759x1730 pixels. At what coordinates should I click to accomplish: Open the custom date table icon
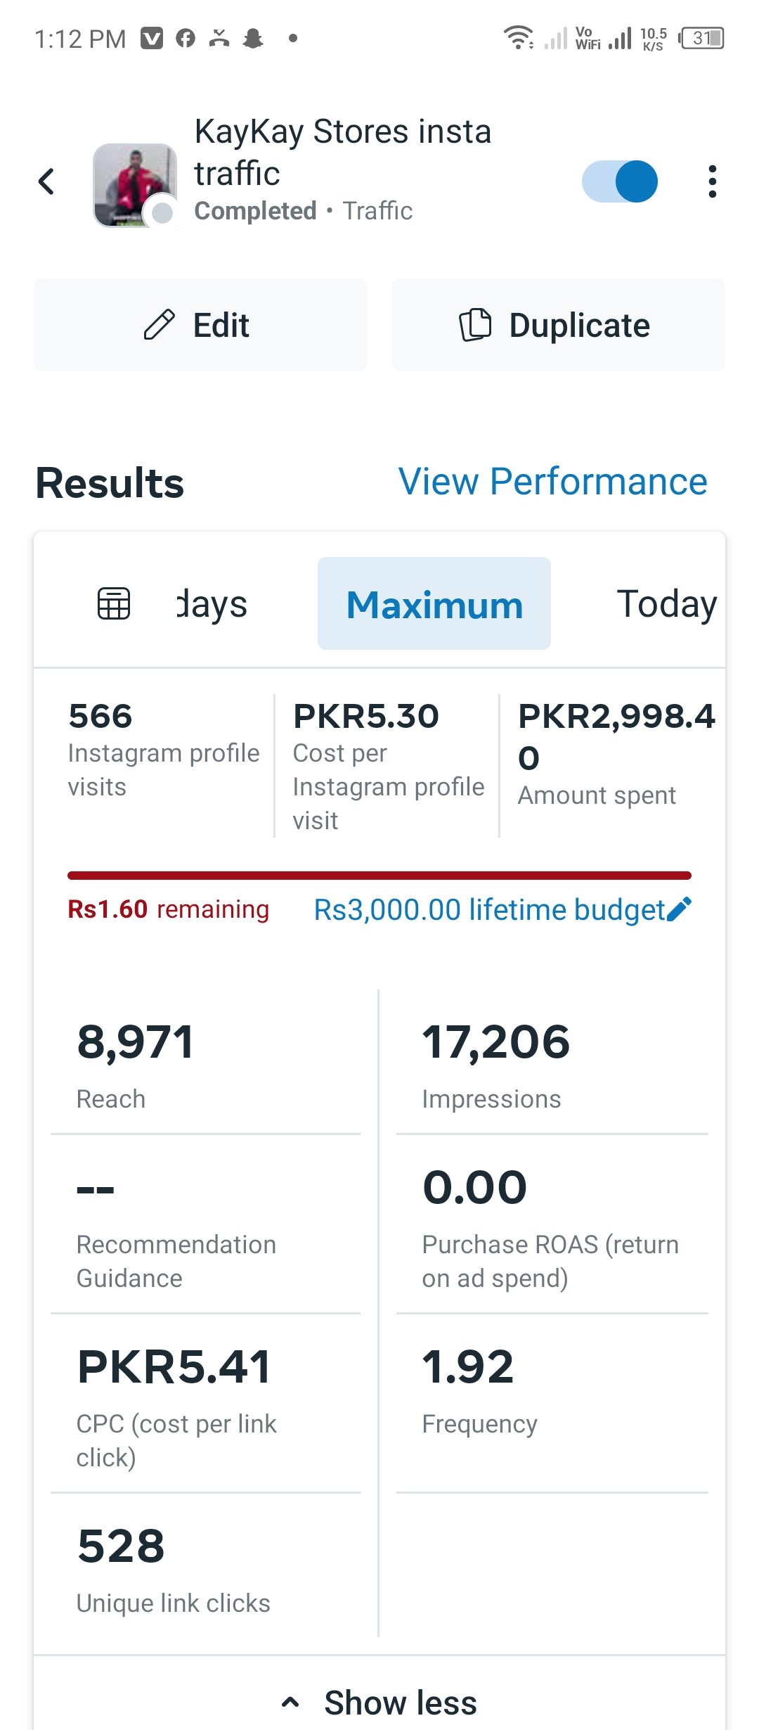coord(114,603)
